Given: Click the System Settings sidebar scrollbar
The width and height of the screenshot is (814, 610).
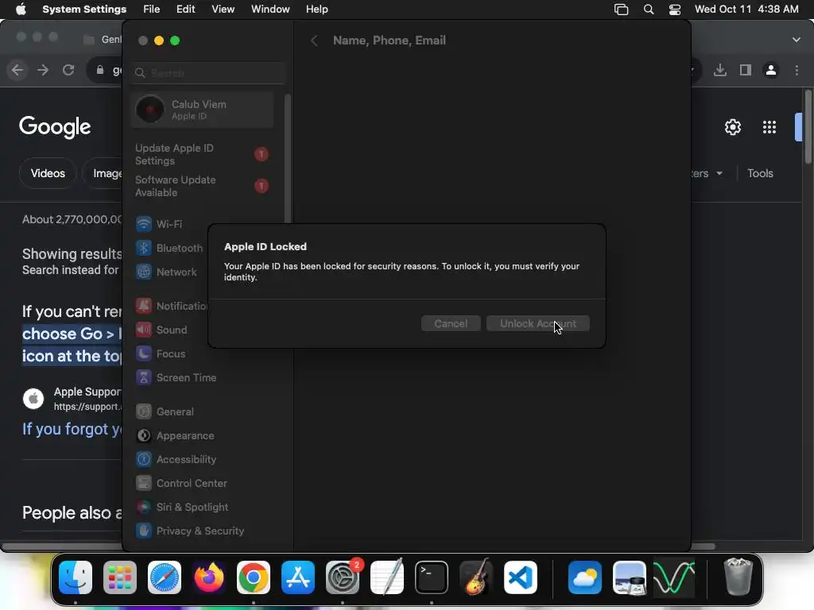Looking at the screenshot, I should pos(288,158).
